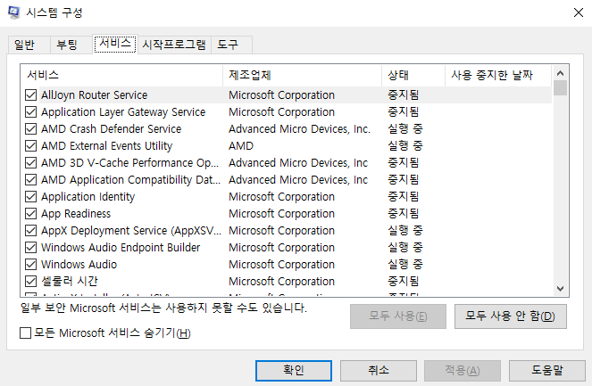The width and height of the screenshot is (592, 386).
Task: Sort by 사용 중지한 날짜 column header
Action: click(498, 76)
